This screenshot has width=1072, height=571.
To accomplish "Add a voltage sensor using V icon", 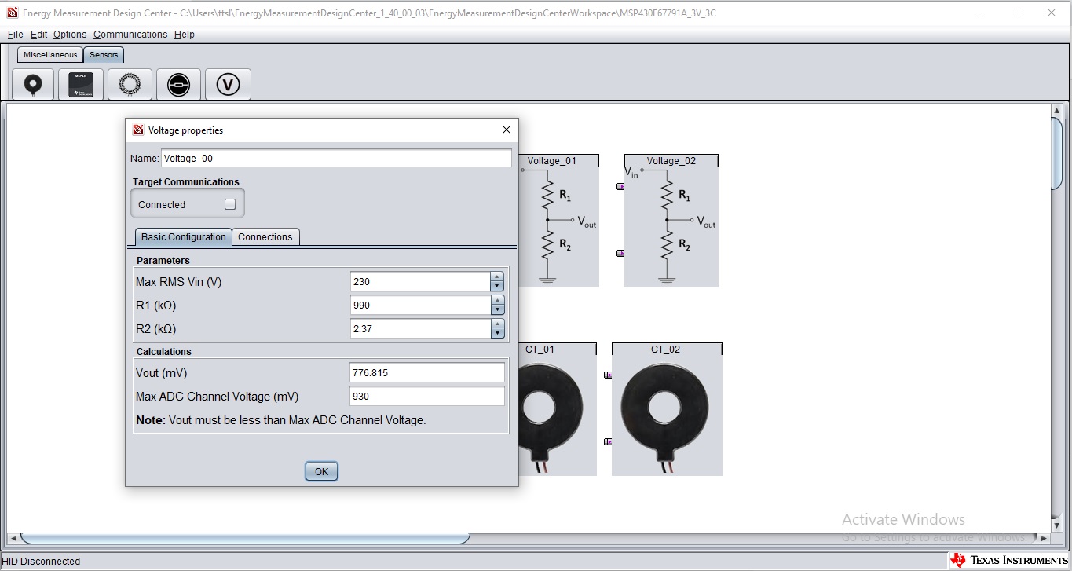I will [228, 84].
